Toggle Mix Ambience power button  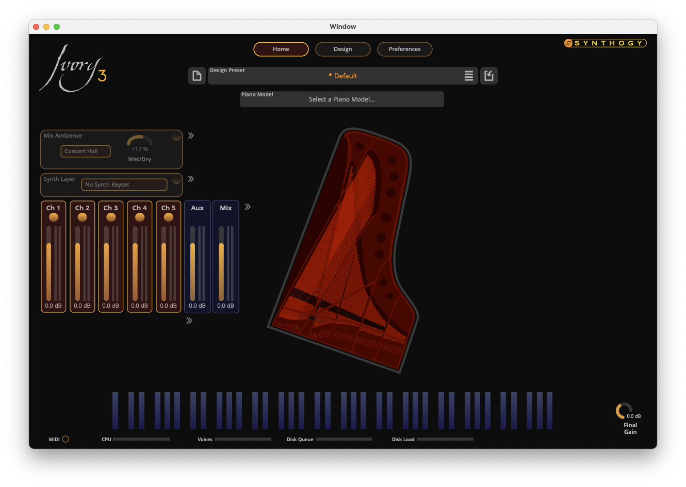tap(176, 136)
